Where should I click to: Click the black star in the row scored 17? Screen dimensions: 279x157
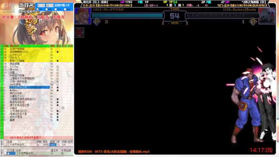click(x=58, y=61)
